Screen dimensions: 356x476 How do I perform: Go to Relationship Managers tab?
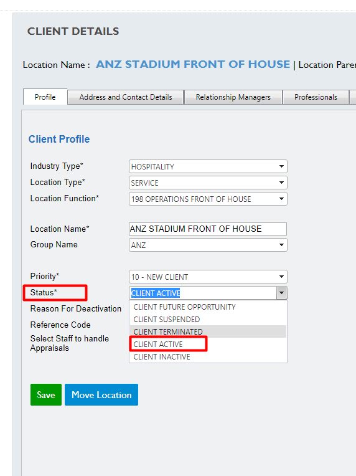pyautogui.click(x=233, y=97)
